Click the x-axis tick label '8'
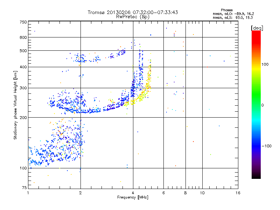Screen dimensions: 280x210 coord(185,193)
